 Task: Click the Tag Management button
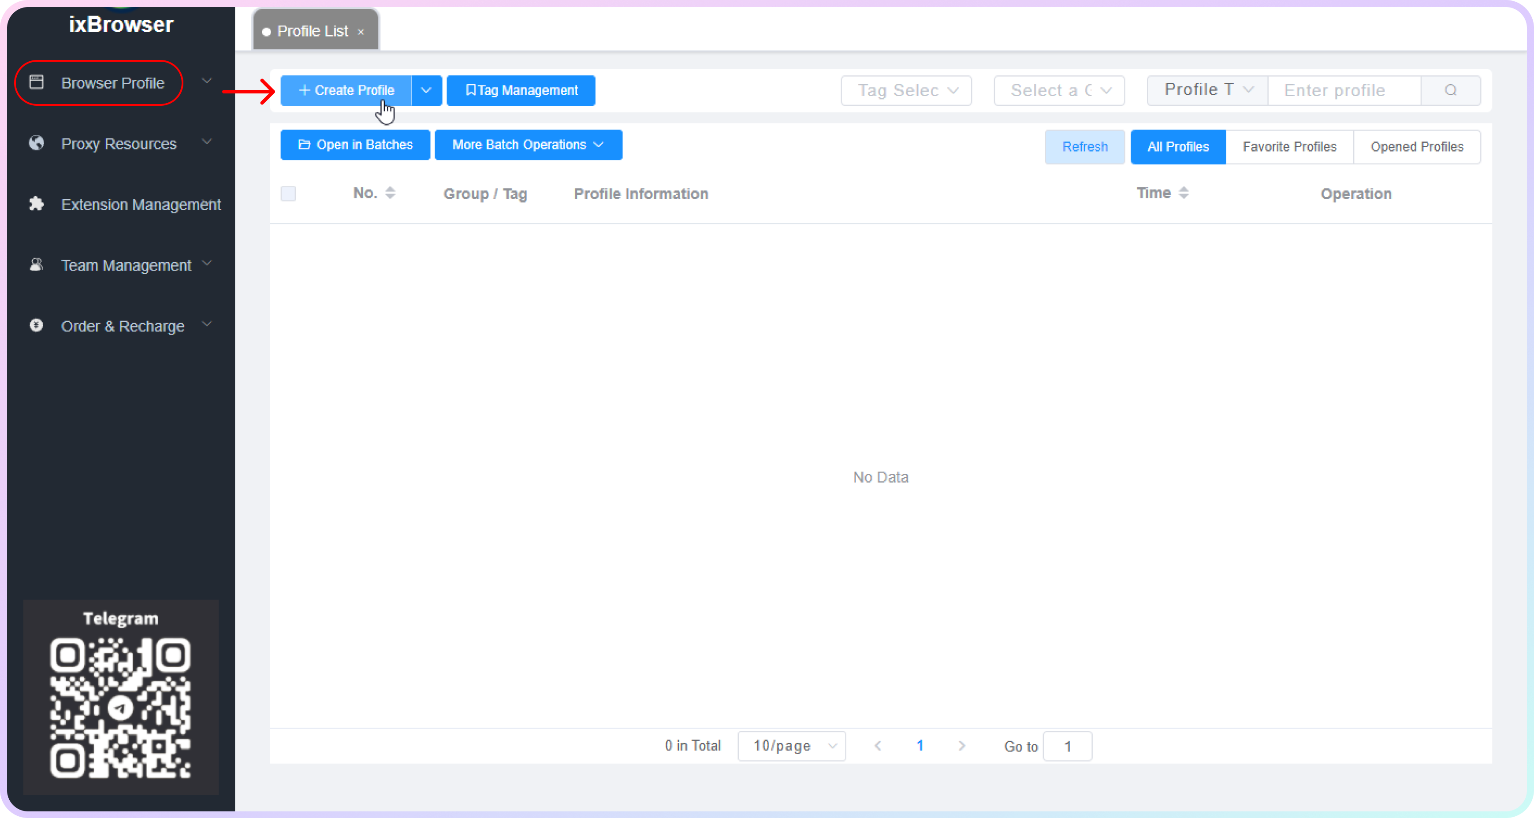(521, 90)
